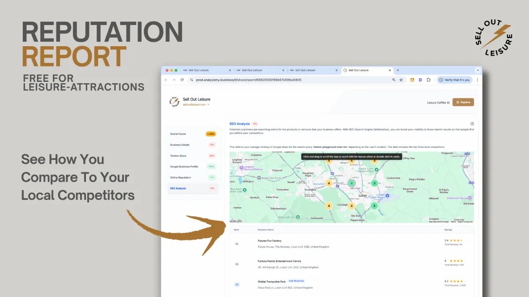Open the Extensions puzzle-piece menu
The image size is (529, 297).
pos(428,80)
